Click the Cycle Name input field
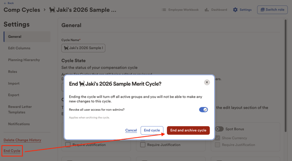The height and width of the screenshot is (161, 292). [83, 48]
